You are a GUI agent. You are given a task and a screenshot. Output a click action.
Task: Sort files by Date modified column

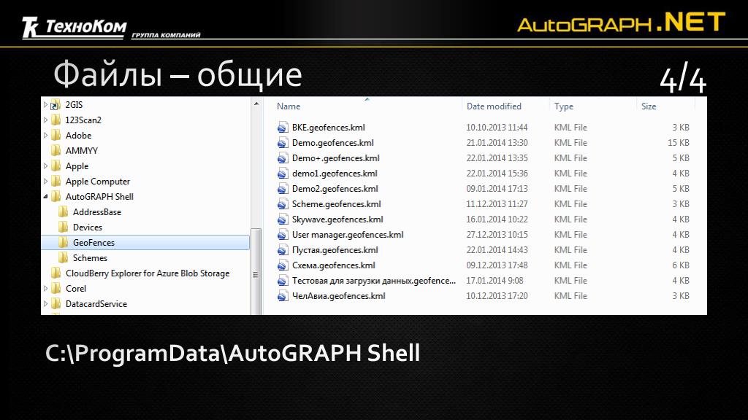coord(494,106)
